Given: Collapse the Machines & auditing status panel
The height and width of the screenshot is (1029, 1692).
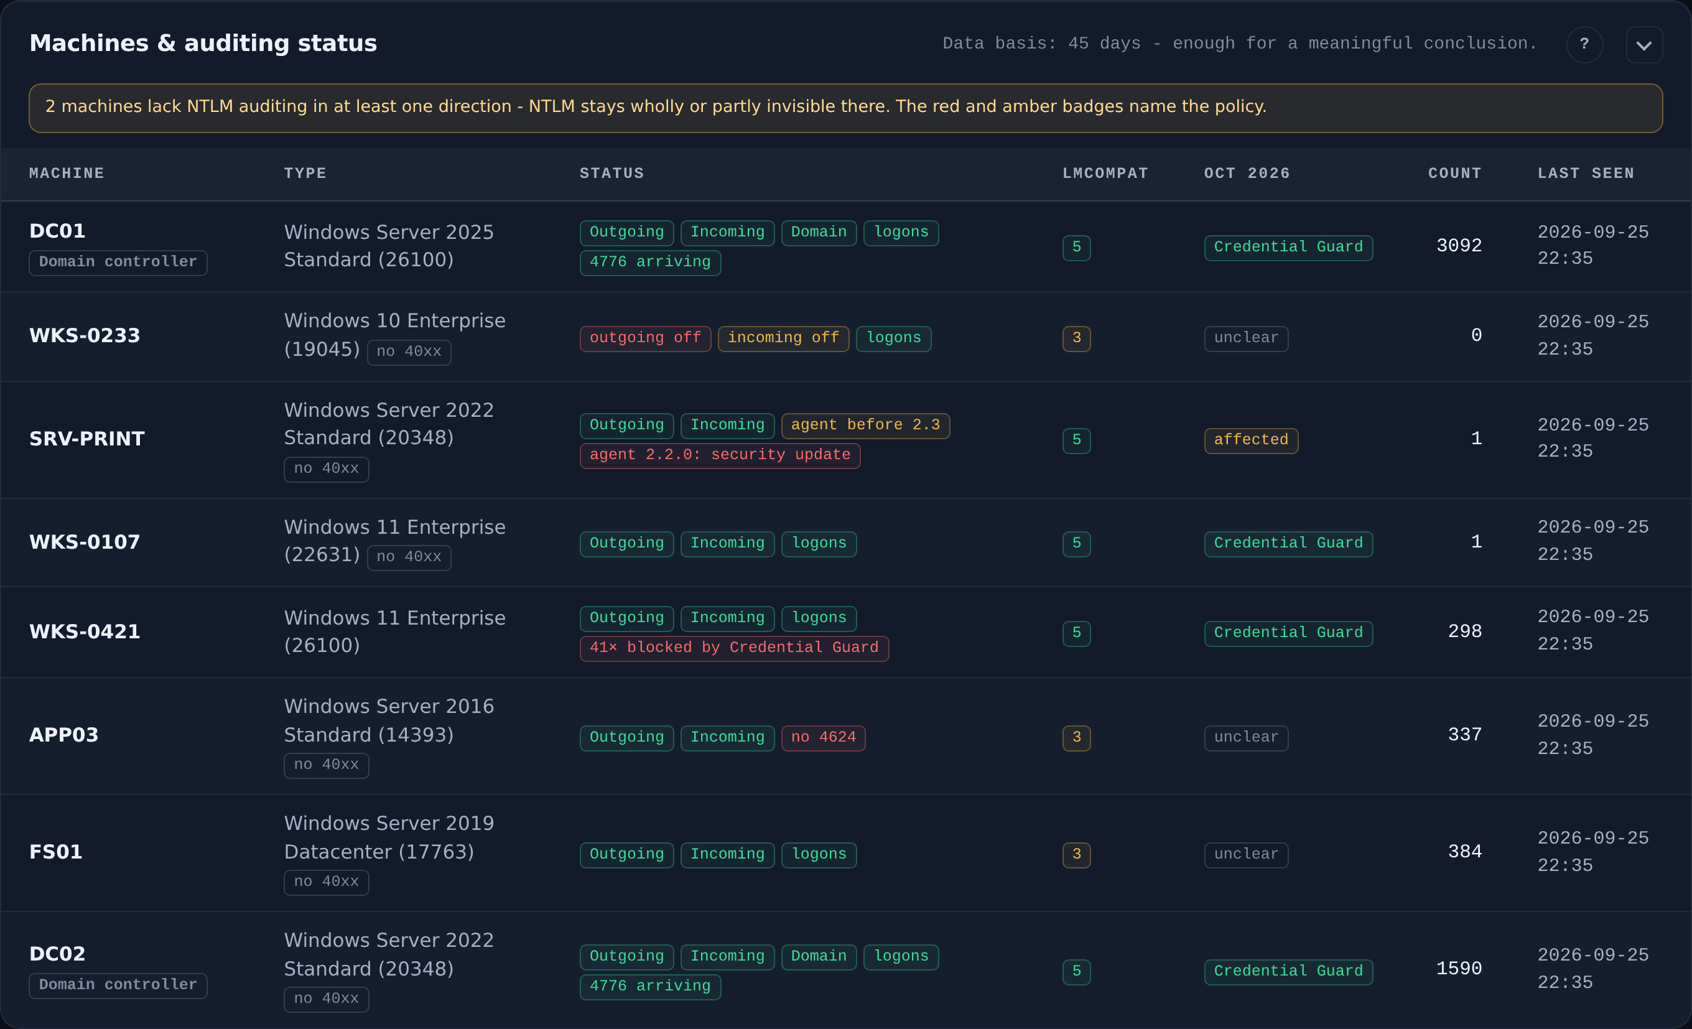Looking at the screenshot, I should tap(1644, 45).
